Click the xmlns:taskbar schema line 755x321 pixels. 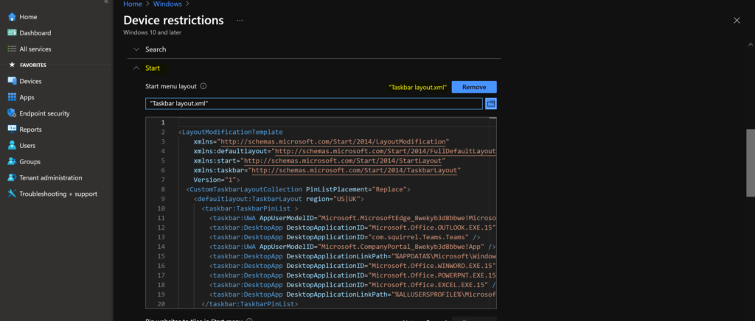click(x=327, y=170)
